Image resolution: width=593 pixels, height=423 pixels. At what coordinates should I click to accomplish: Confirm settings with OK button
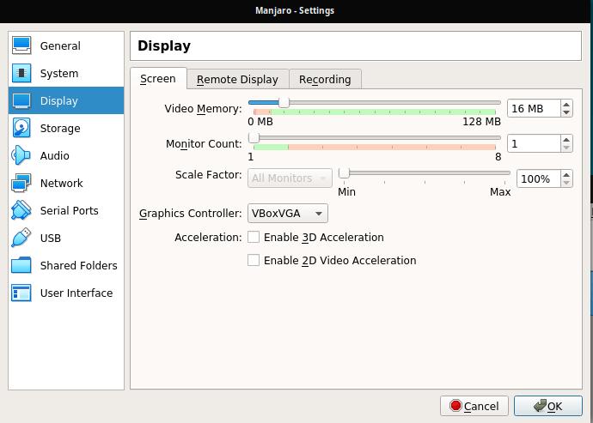click(x=548, y=406)
